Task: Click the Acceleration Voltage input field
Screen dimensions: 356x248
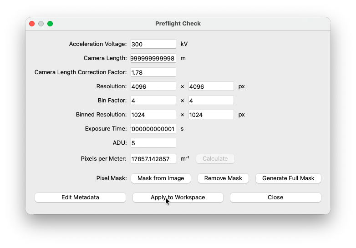Action: tap(153, 44)
